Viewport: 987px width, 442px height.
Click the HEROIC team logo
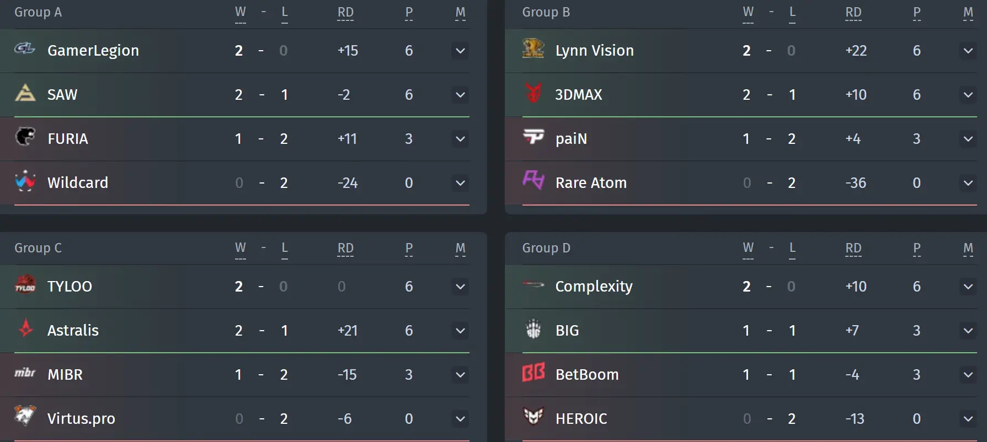click(x=533, y=416)
